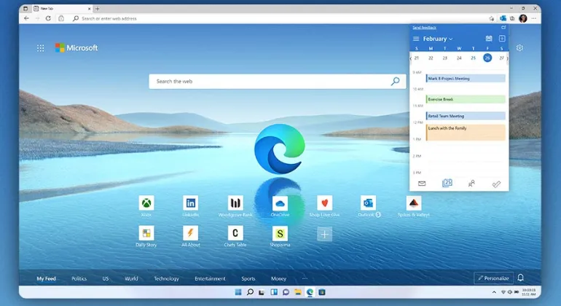Select the Money feed tab

279,278
